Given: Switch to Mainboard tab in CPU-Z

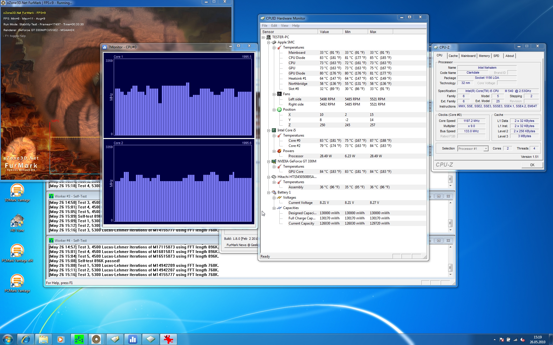Looking at the screenshot, I should (x=468, y=56).
